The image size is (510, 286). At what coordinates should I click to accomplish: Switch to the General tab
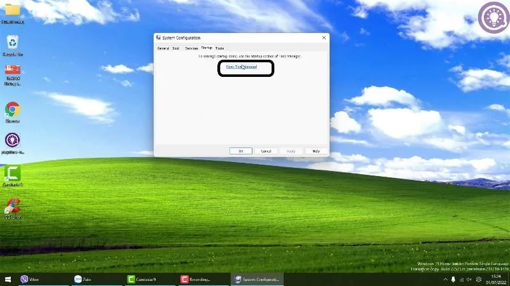pos(163,48)
